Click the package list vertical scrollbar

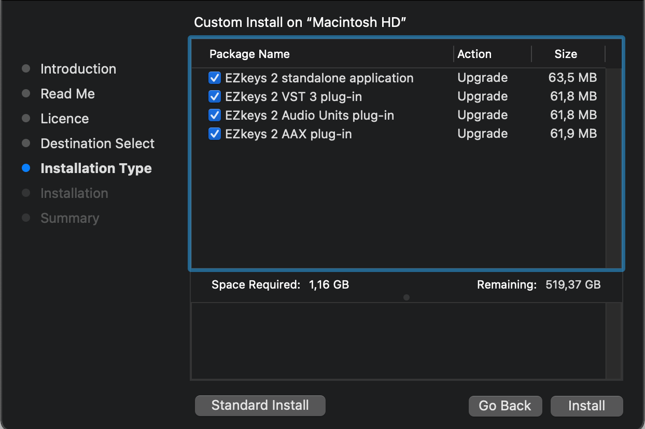[x=613, y=166]
